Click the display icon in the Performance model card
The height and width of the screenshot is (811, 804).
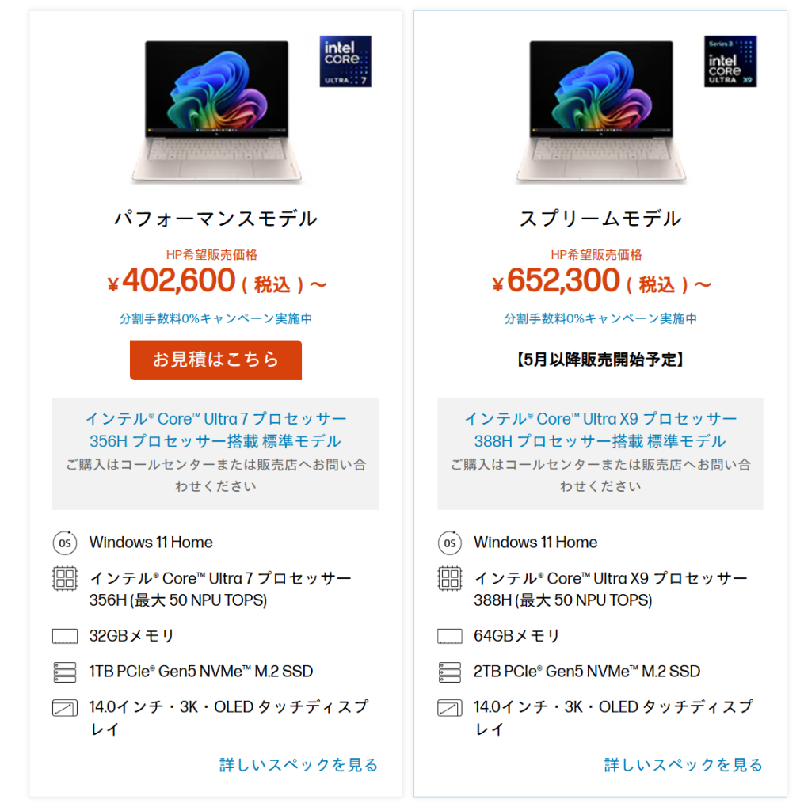(x=65, y=707)
